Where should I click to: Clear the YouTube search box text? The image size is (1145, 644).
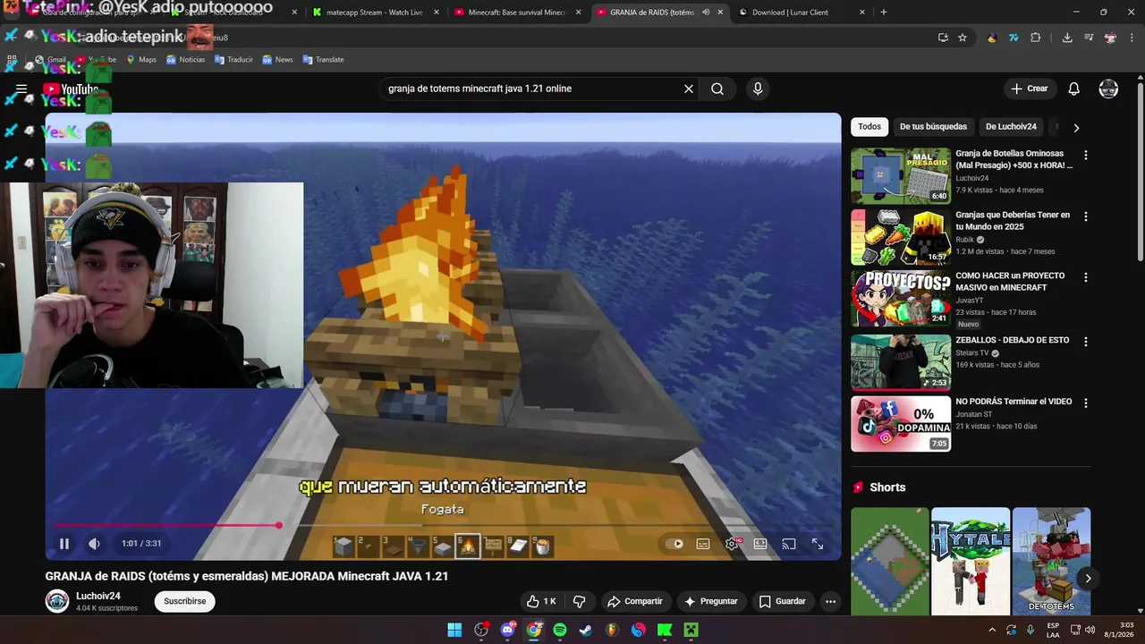tap(689, 89)
